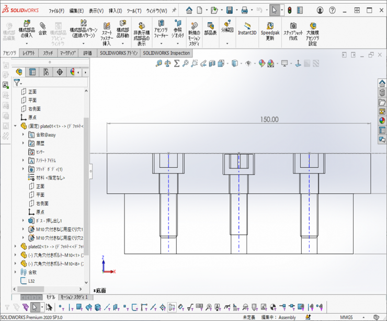The height and width of the screenshot is (321, 387).
Task: Click the 合致 (Mate) tool in the ribbon
Action: (x=42, y=29)
